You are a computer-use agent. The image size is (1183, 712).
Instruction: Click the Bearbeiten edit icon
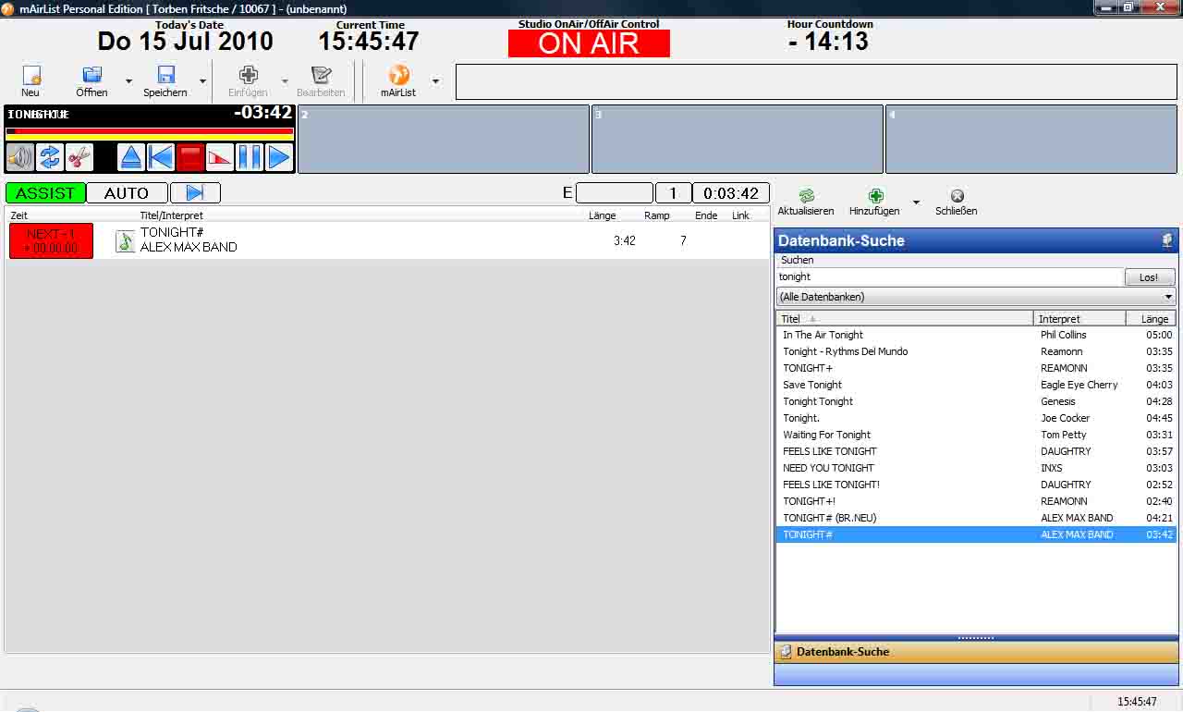click(321, 75)
